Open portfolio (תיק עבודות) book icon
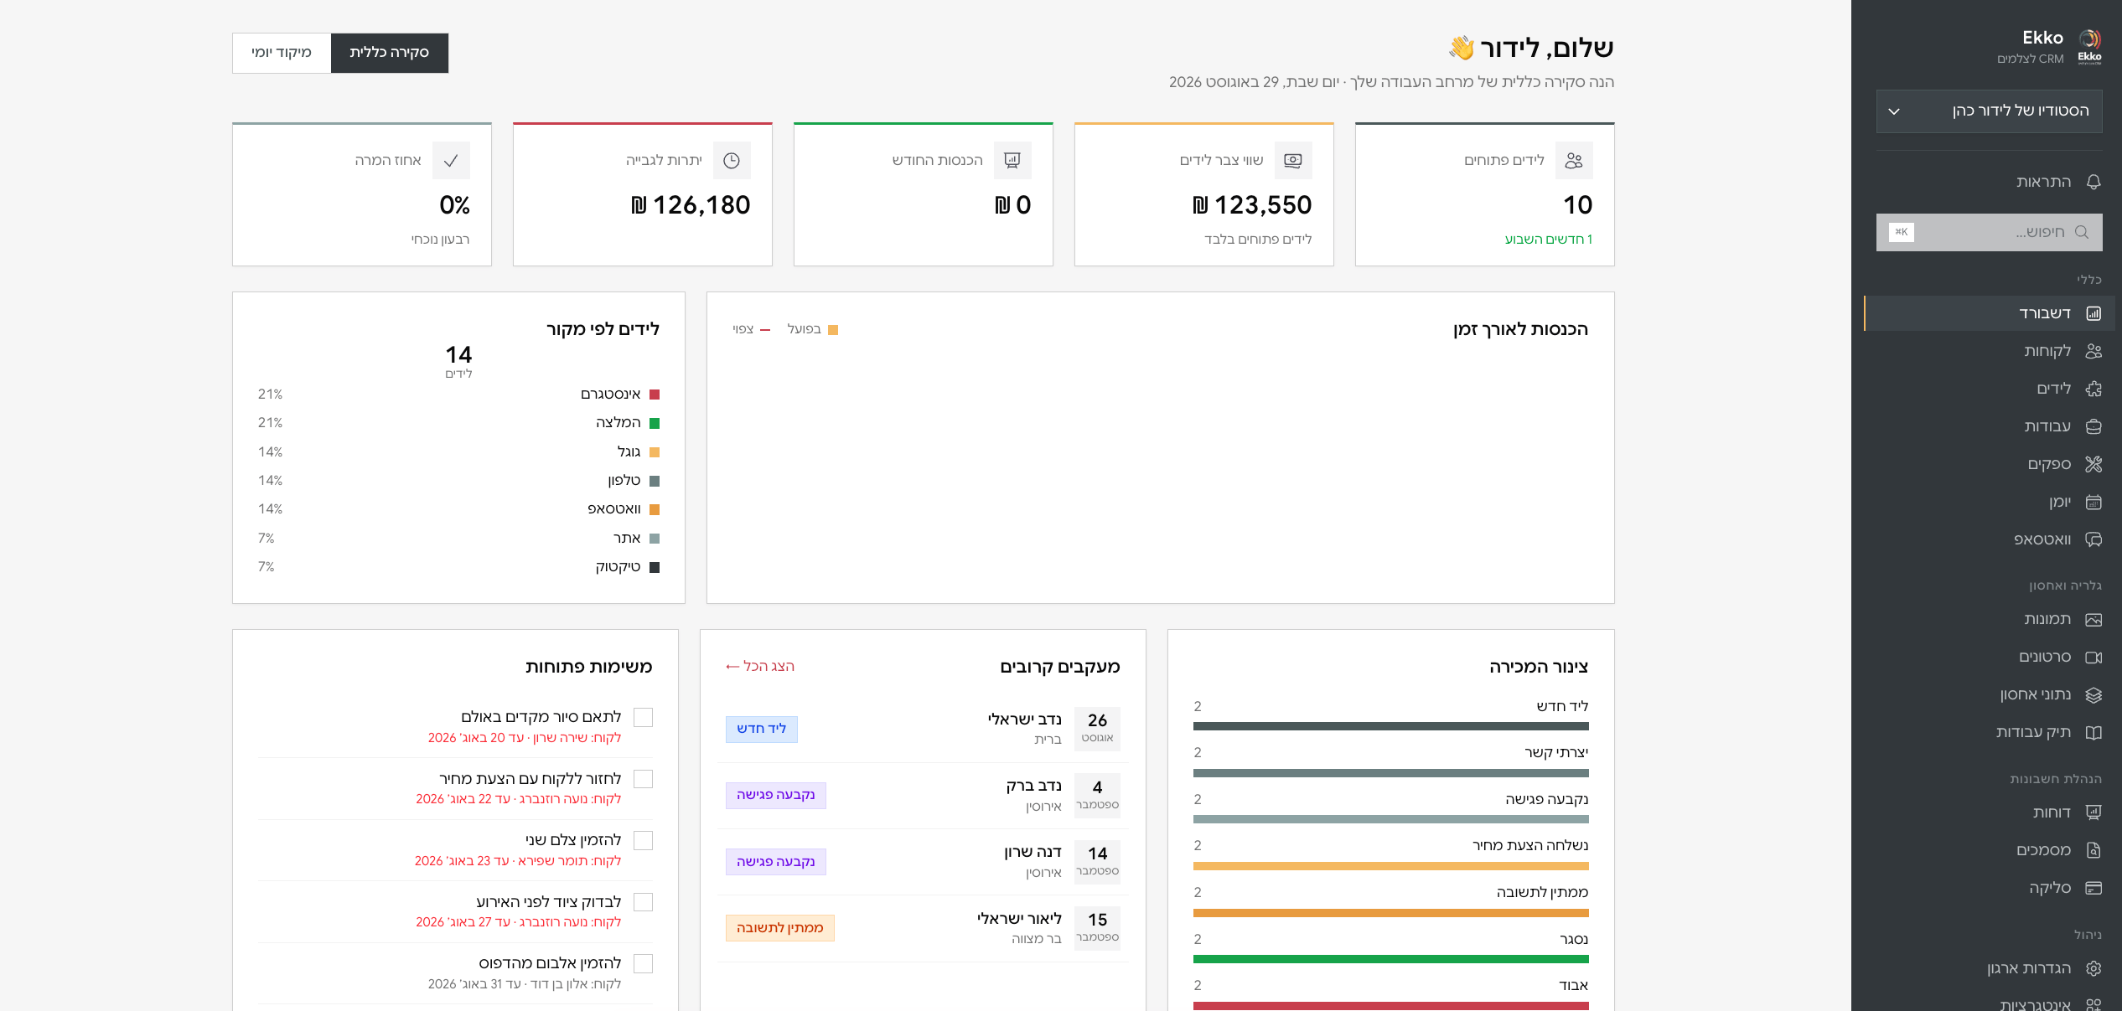 tap(2094, 732)
